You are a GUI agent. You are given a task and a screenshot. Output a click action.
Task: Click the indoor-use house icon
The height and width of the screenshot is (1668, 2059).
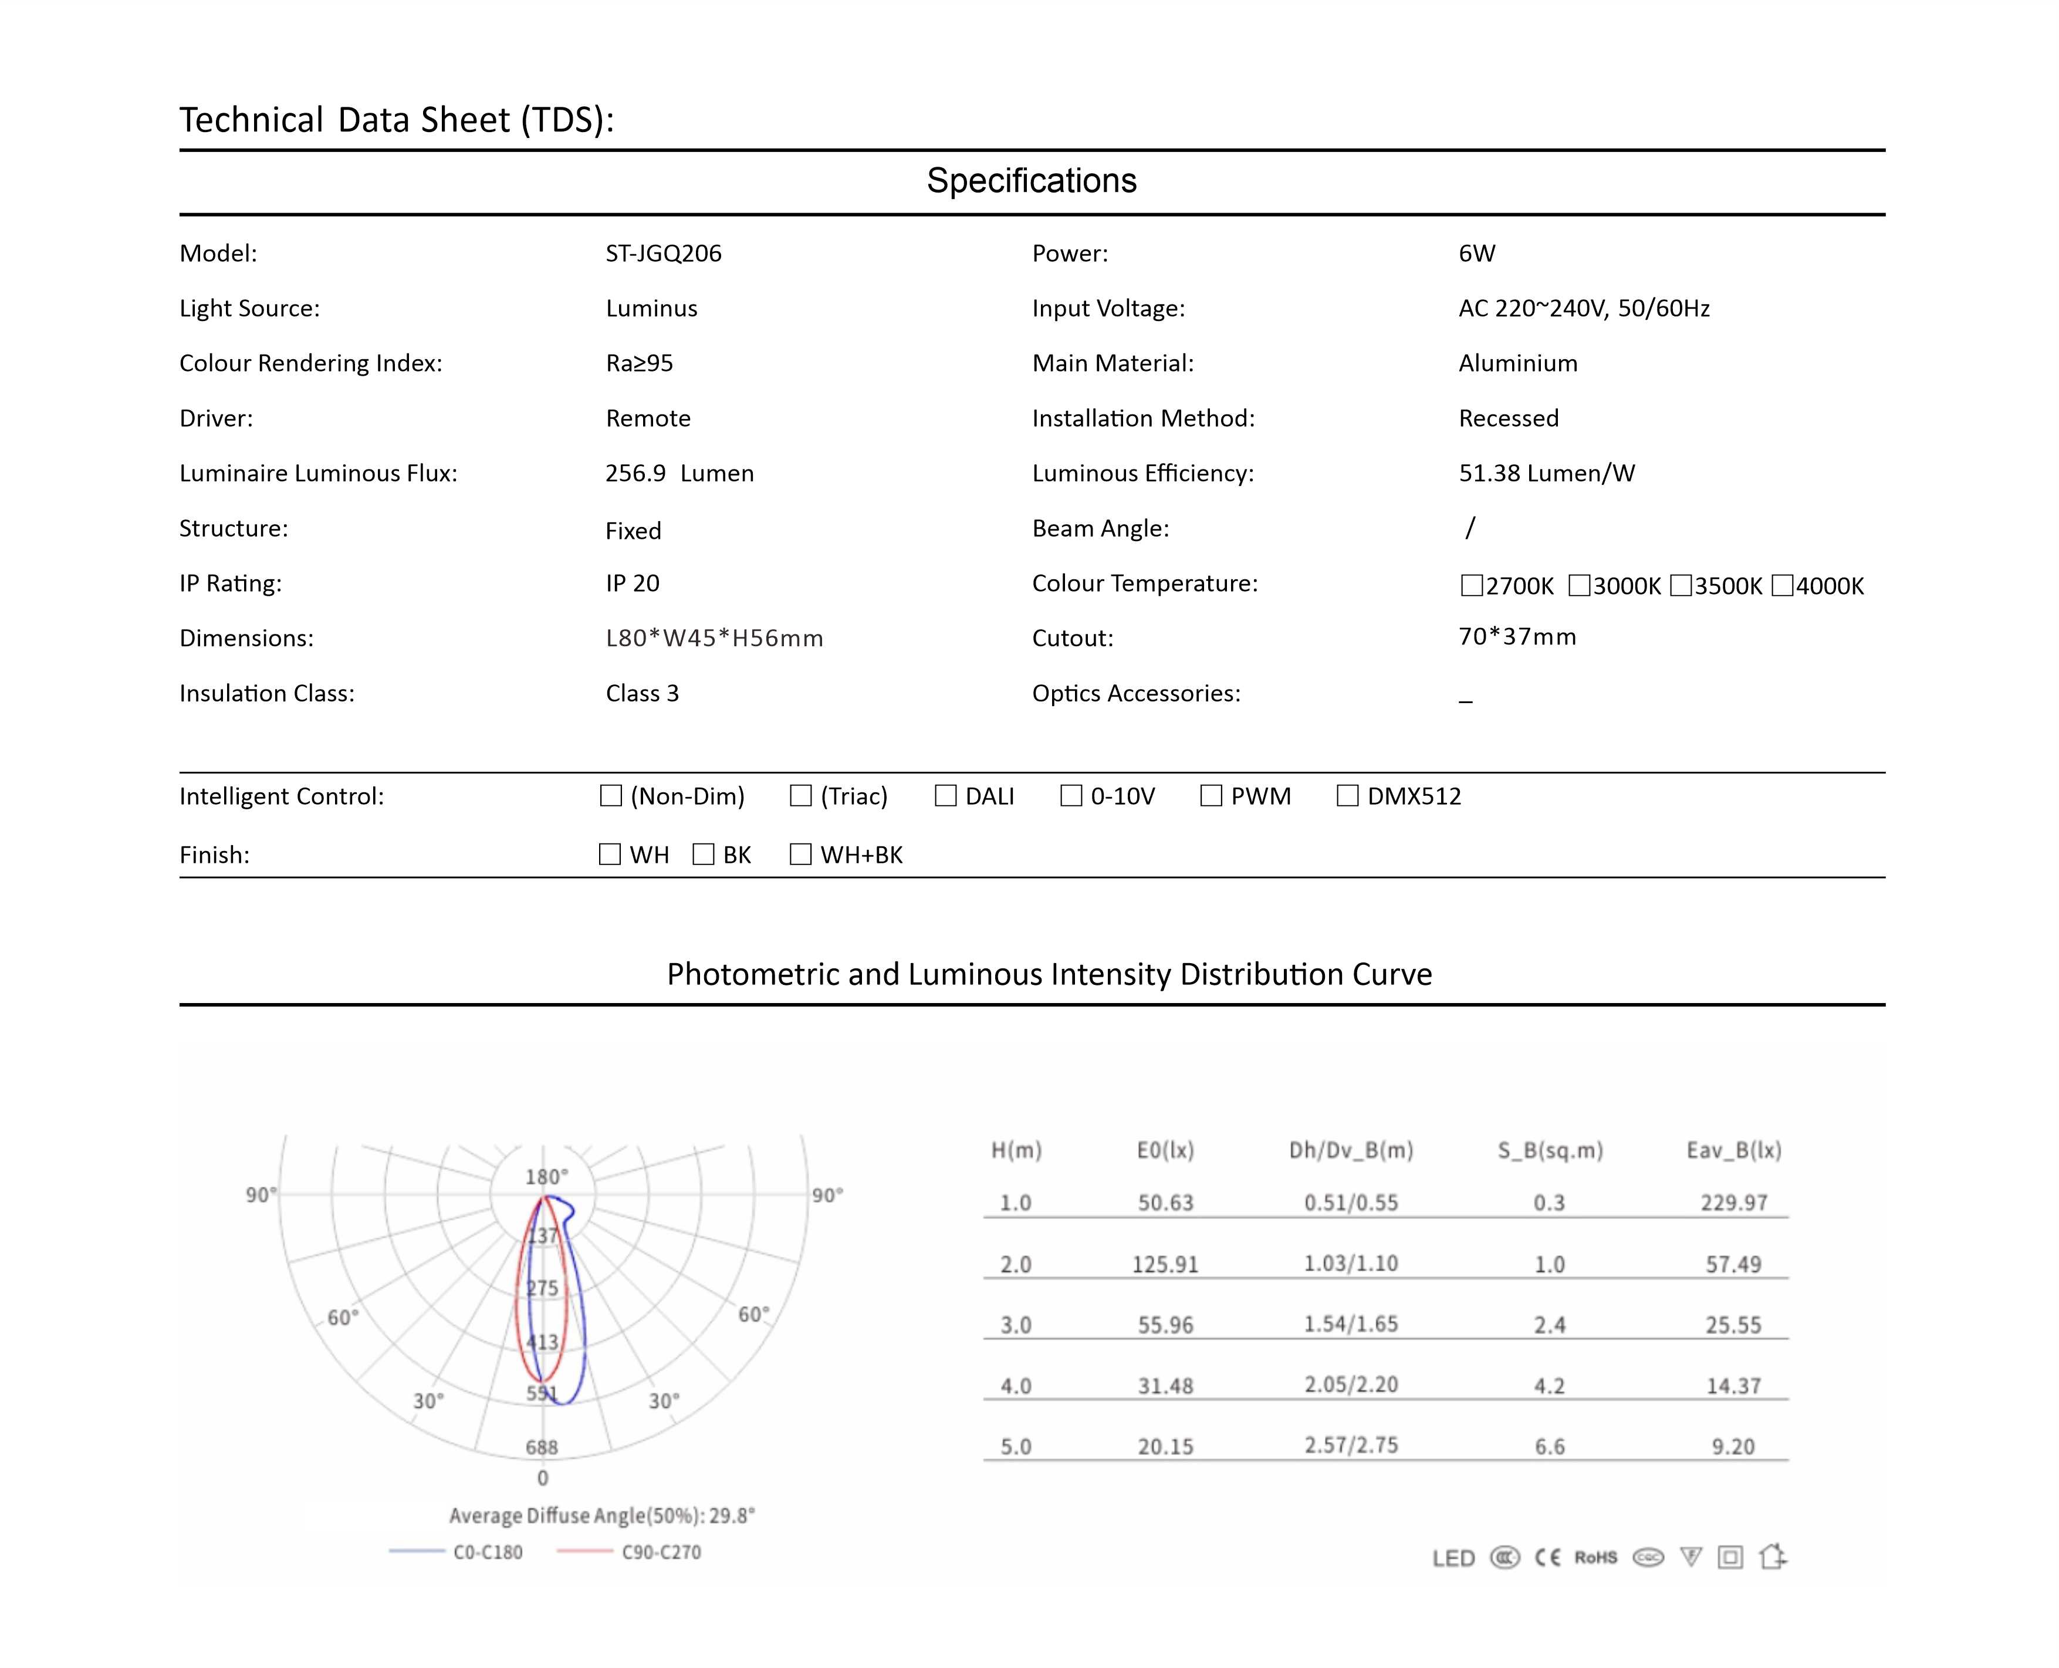coord(1772,1556)
